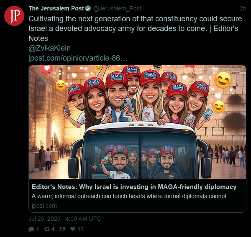251x237 pixels.
Task: Open the @Jerusalem_Post handle
Action: click(117, 8)
